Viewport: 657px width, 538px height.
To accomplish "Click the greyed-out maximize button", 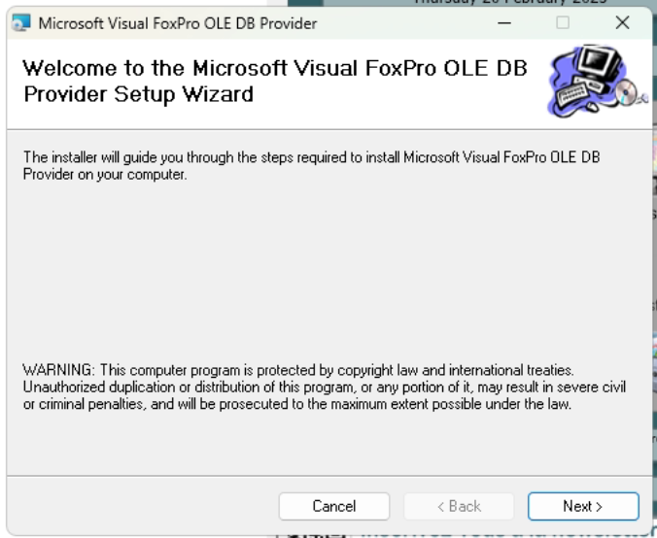I will click(563, 22).
